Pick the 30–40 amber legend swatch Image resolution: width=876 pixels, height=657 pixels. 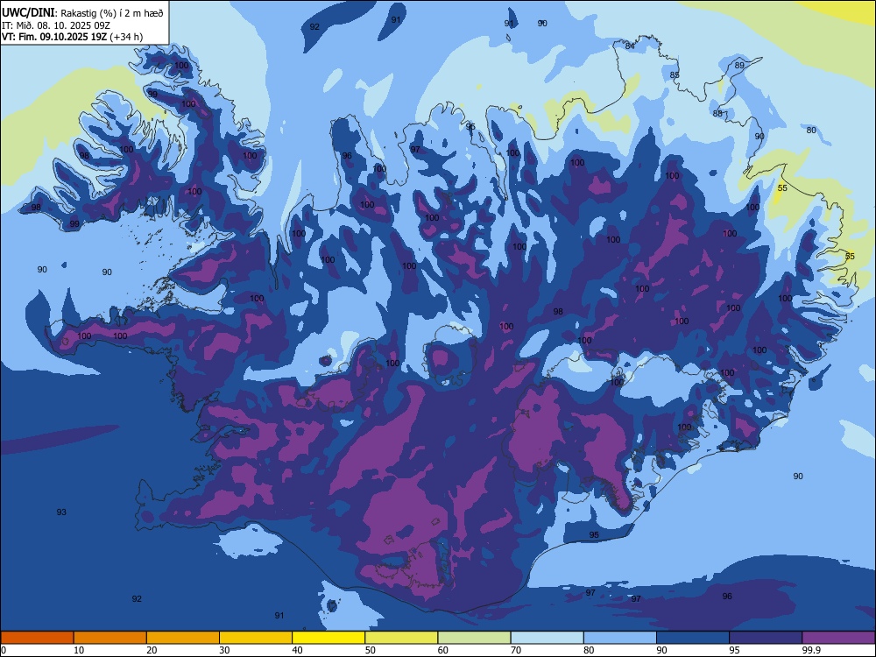pos(256,638)
